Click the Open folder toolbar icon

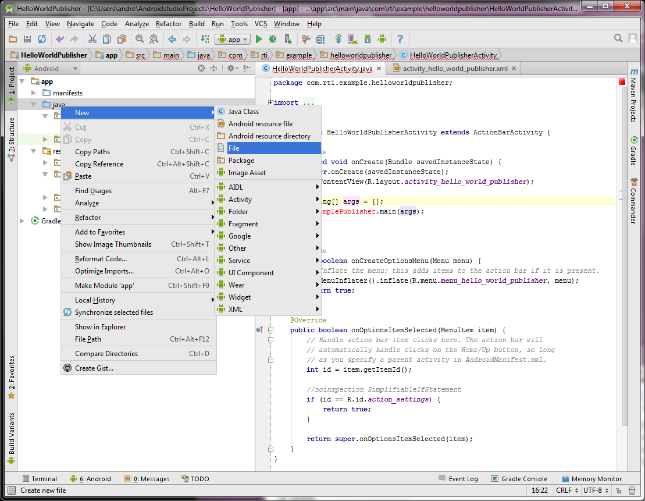(x=13, y=39)
